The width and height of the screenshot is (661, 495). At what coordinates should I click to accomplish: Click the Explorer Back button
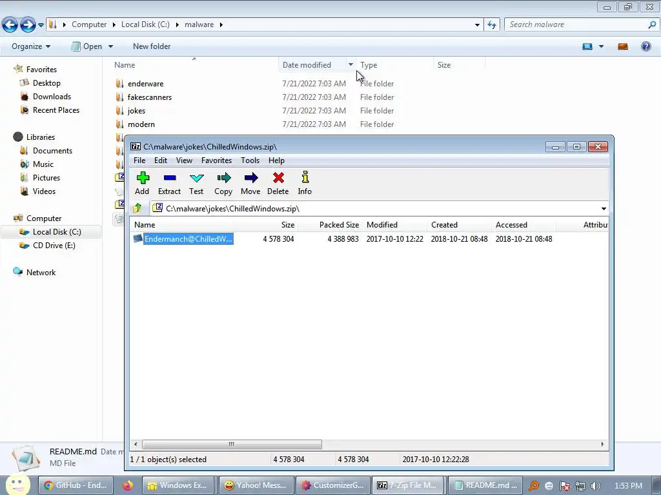click(10, 25)
